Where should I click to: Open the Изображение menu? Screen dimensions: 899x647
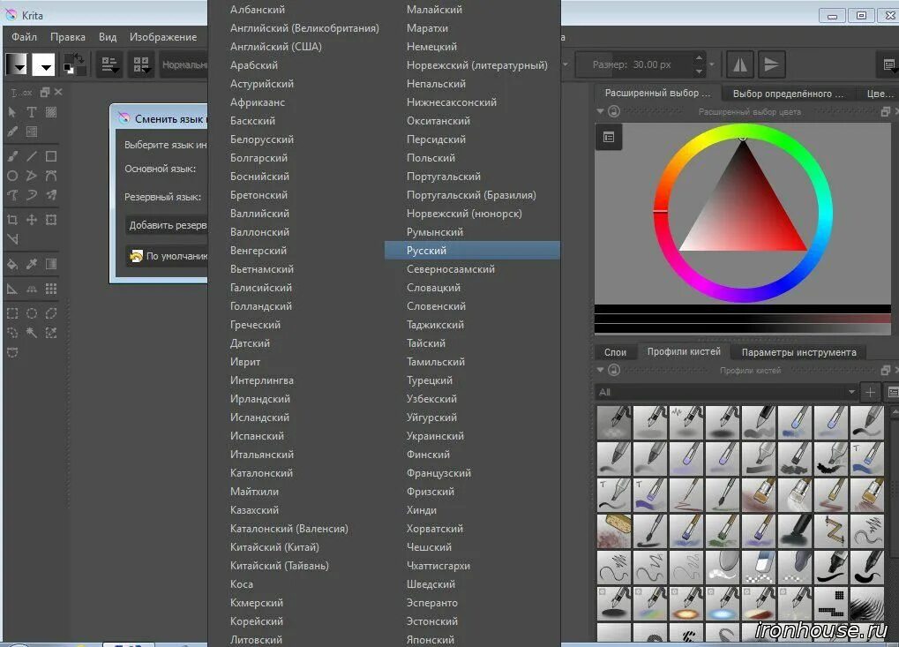[163, 37]
